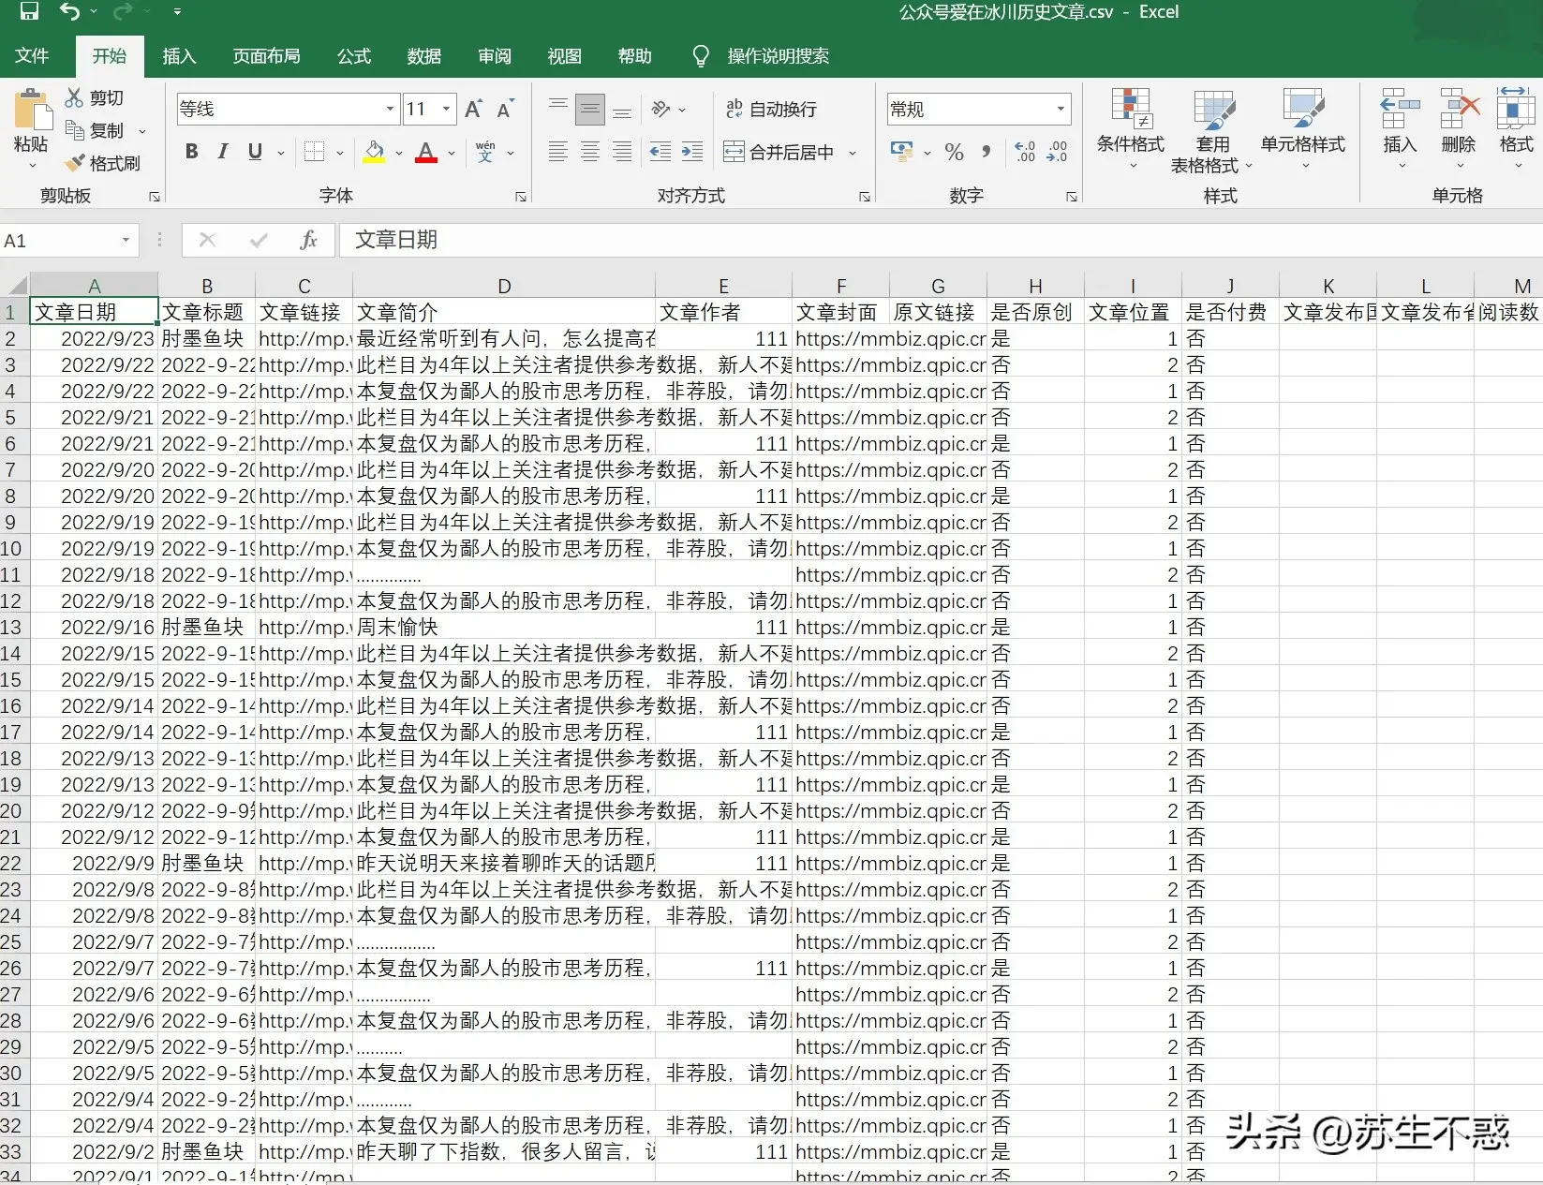Toggle Bold formatting

click(x=192, y=152)
